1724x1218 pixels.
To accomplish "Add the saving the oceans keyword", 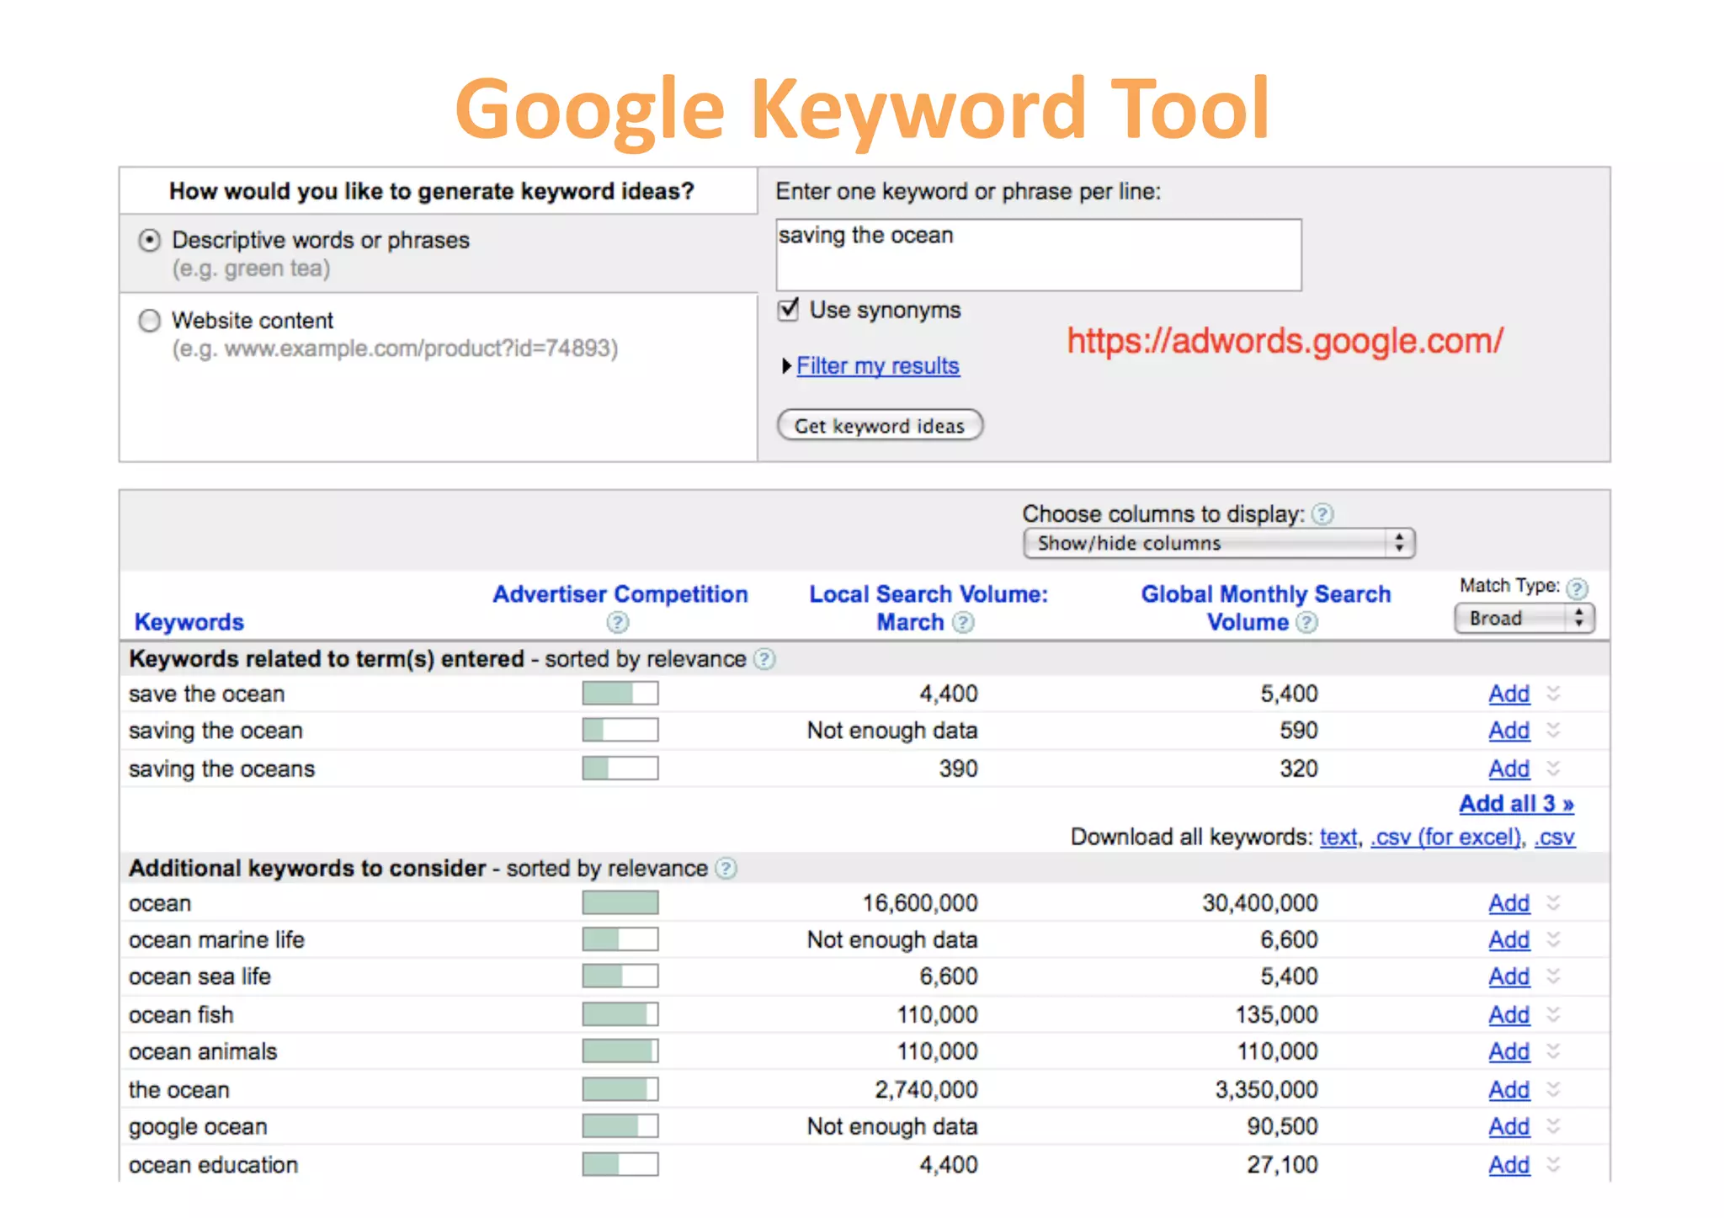I will [x=1508, y=769].
